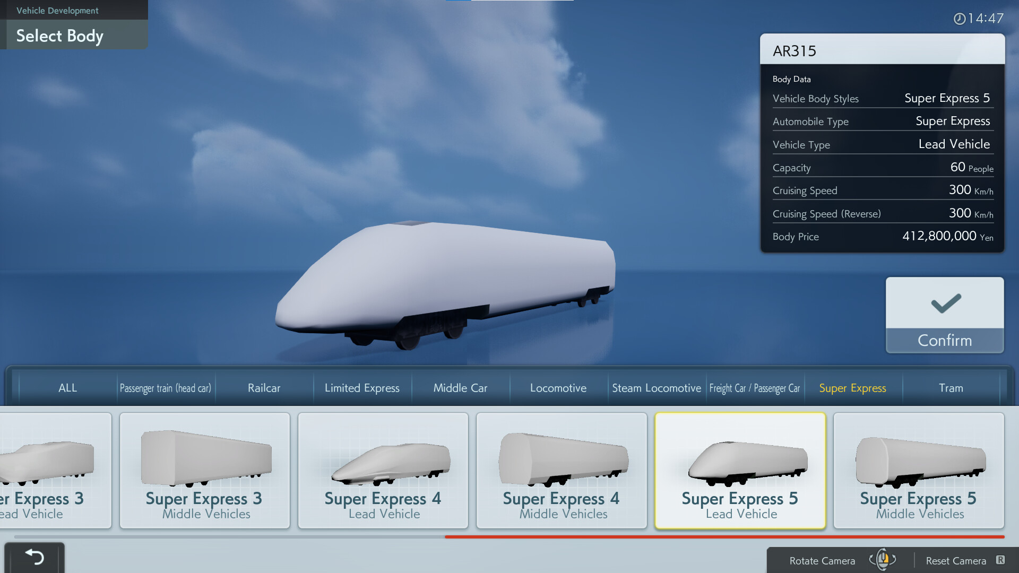Pick the Super Express 5 Middle Vehicles body
Screen dimensions: 1019x573
tap(919, 471)
